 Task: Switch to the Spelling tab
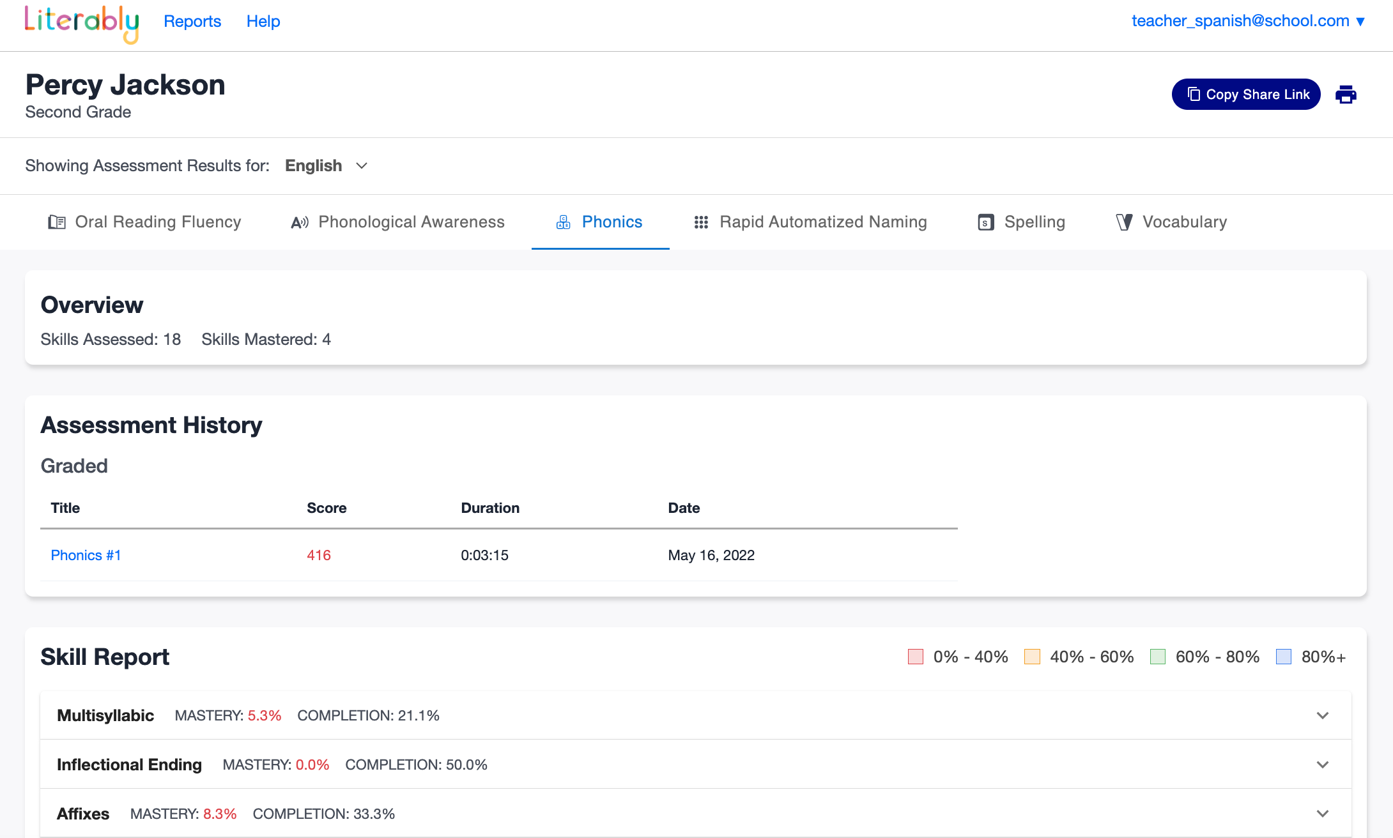tap(1022, 222)
